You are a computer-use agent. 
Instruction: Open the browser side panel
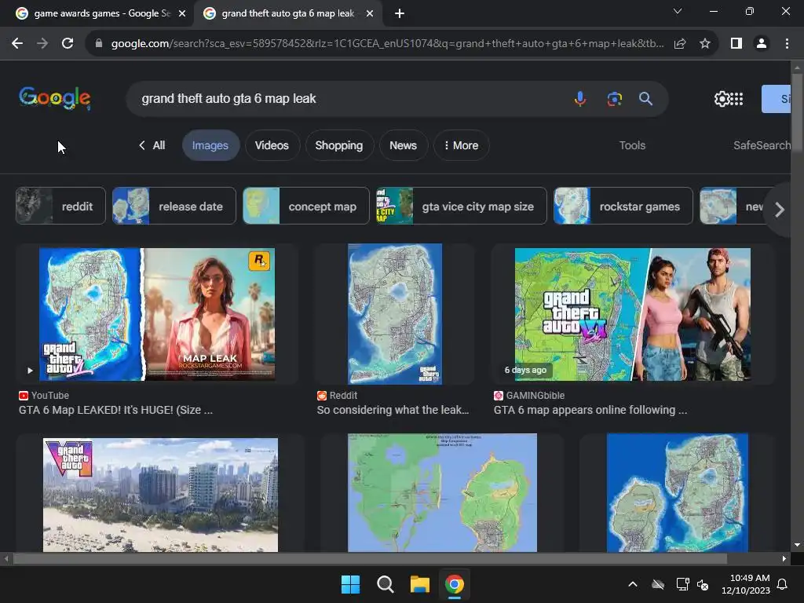point(736,44)
